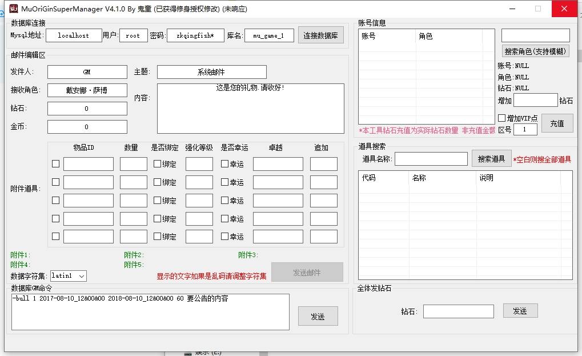Open the 数据字符集 latin1 dropdown
Image resolution: width=582 pixels, height=356 pixels.
[69, 276]
